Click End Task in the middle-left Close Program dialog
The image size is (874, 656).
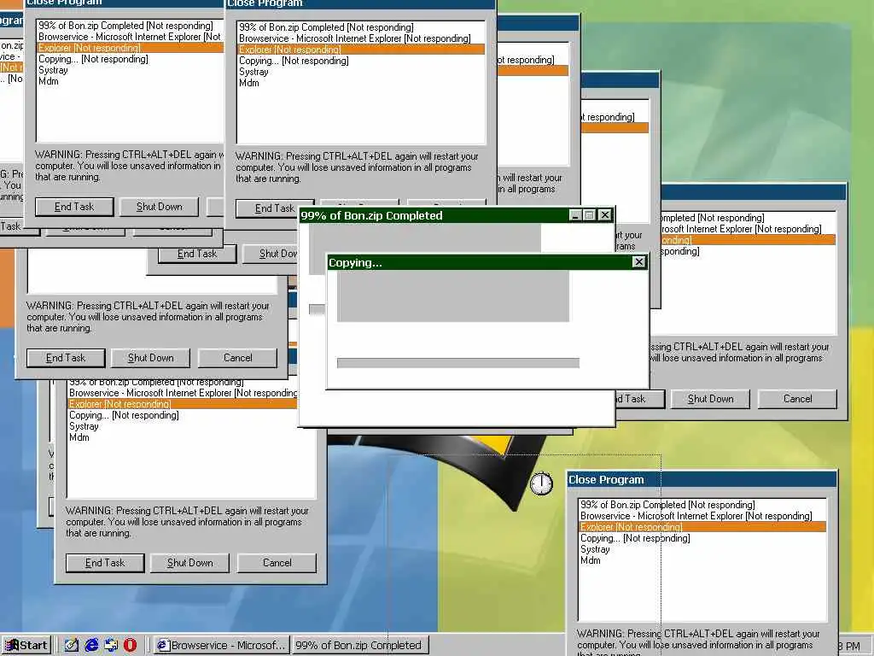pos(66,358)
